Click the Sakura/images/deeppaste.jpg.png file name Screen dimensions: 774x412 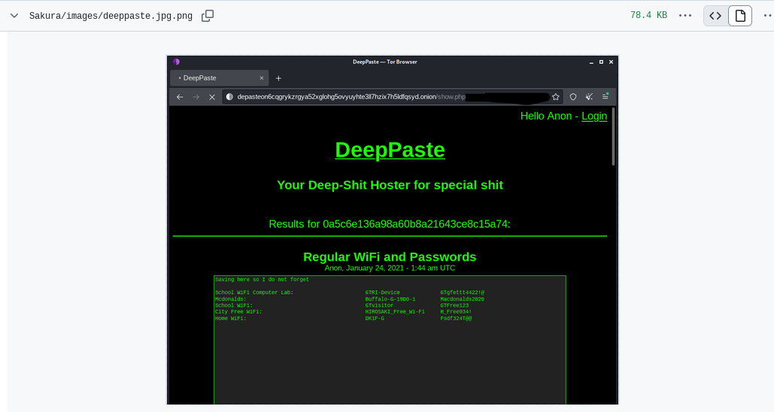[111, 16]
